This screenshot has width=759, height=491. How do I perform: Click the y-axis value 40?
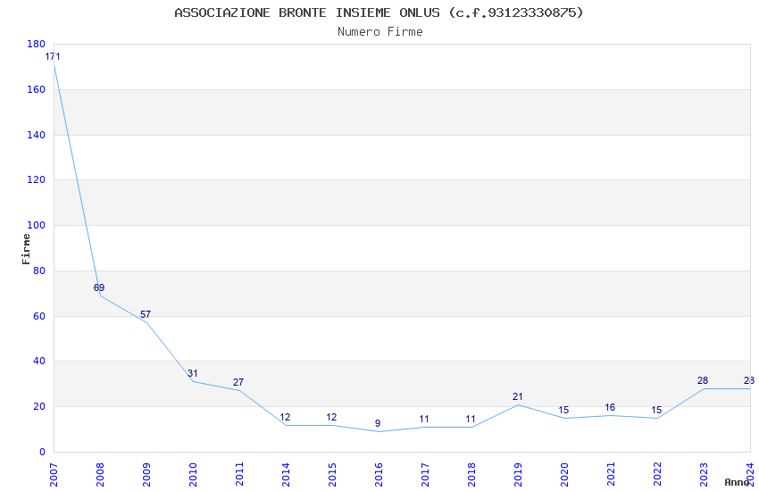(x=39, y=361)
